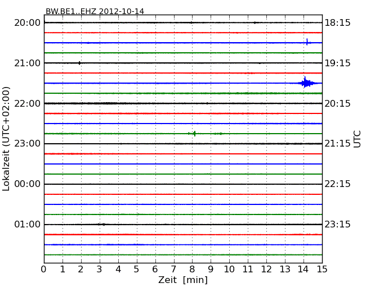Click the plot title BW.BE1..EHZ 2012-10-14
This screenshot has width=366, height=292.
[95, 11]
